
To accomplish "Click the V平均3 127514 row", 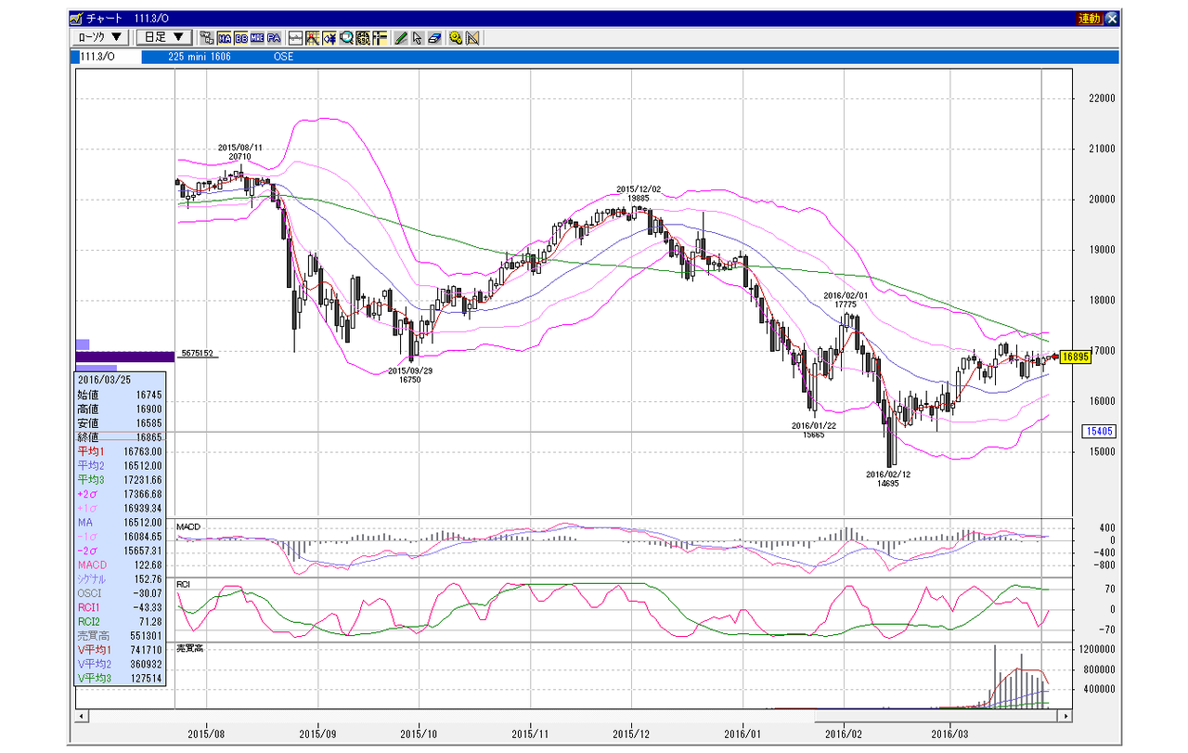I will click(120, 678).
